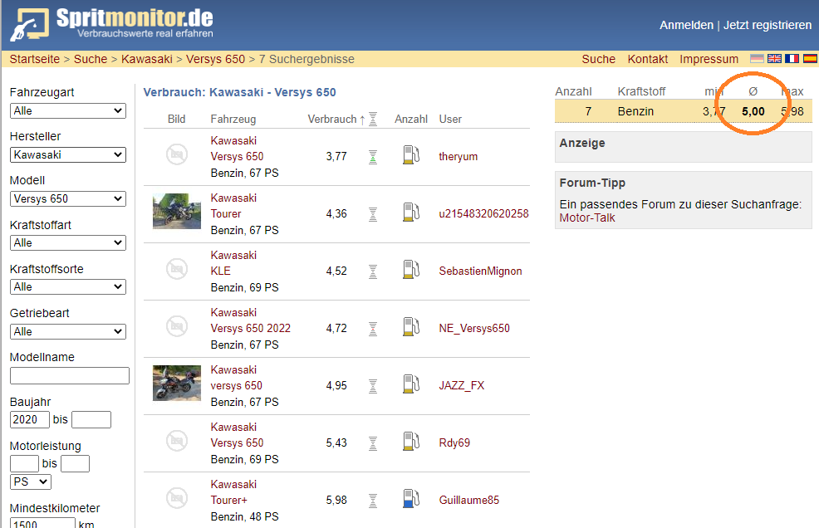Click consumption scale icon in 4,36 row
Screen dimensions: 819x528
[x=373, y=214]
